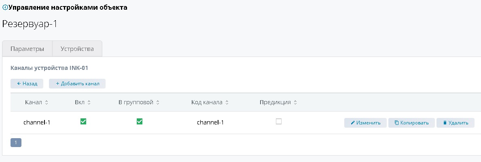Uncheck the Вкл checkbox for channel-1

click(x=83, y=122)
